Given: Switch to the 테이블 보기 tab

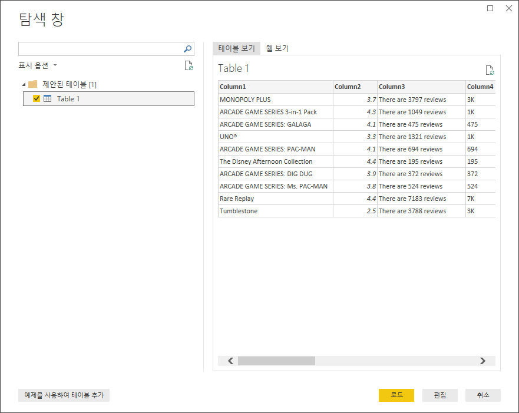Looking at the screenshot, I should [x=236, y=48].
